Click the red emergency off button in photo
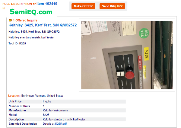 tap(130, 75)
